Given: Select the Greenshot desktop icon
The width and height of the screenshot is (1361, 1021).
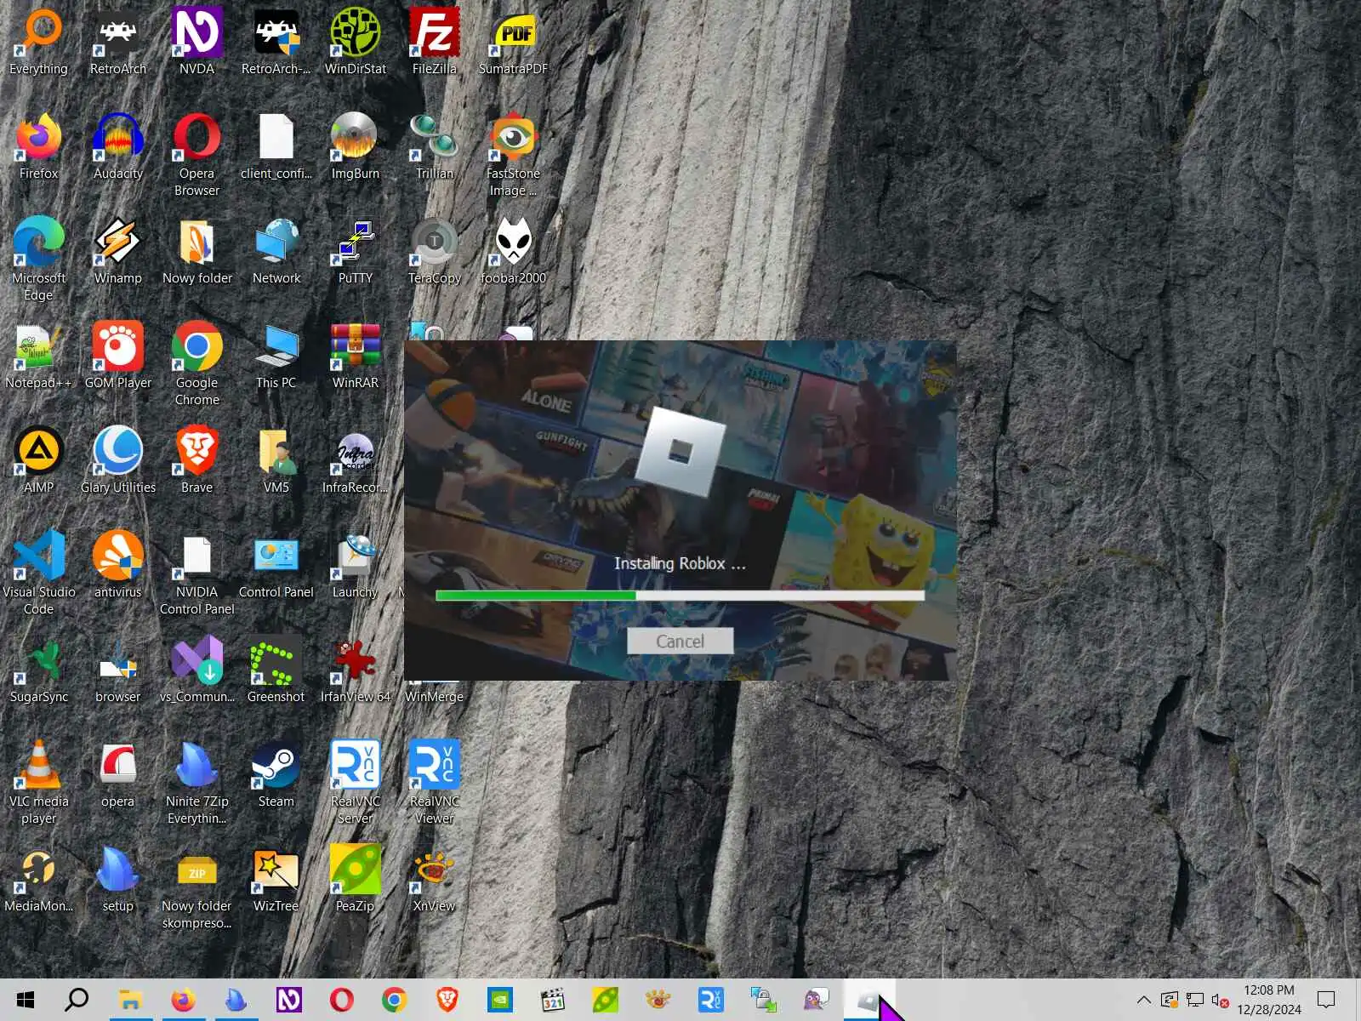Looking at the screenshot, I should tap(276, 670).
